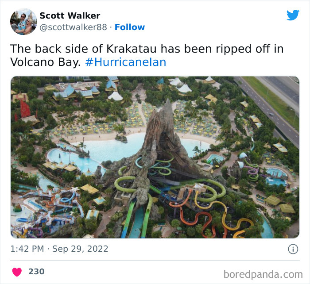Click the boredpanda.com watermark
This screenshot has height=284, width=310.
coord(263,274)
